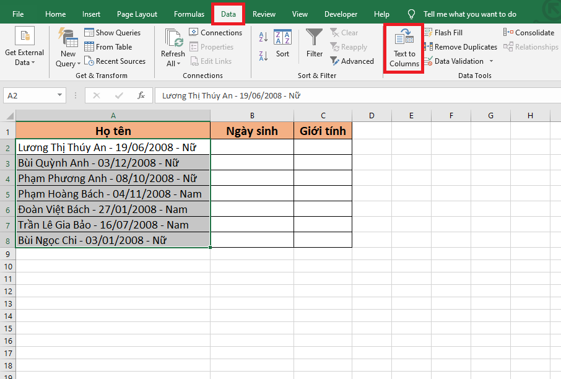Viewport: 561px width, 379px height.
Task: Click the Connections button
Action: point(215,32)
